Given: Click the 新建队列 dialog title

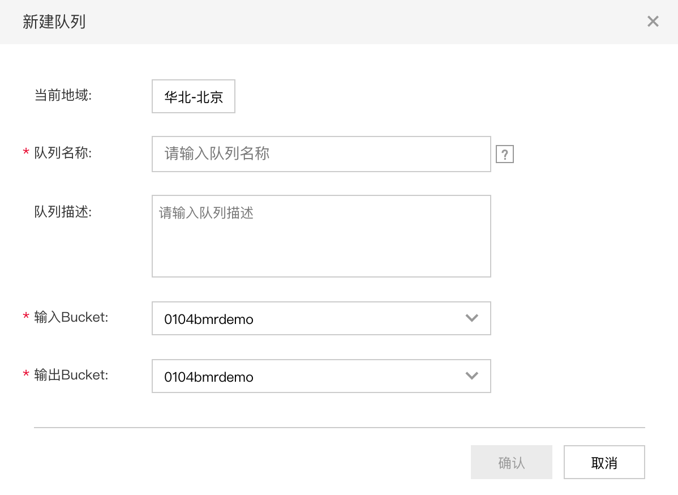Looking at the screenshot, I should (x=54, y=22).
